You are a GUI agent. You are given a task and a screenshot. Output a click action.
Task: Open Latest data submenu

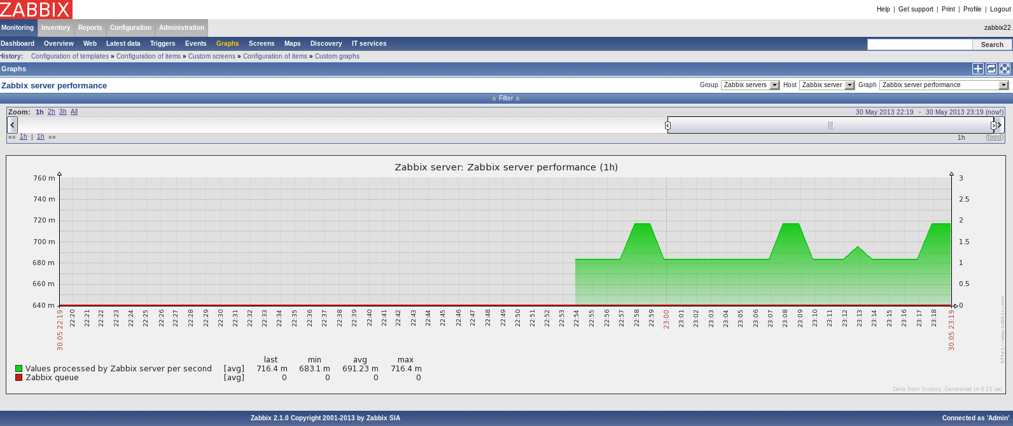click(x=123, y=44)
